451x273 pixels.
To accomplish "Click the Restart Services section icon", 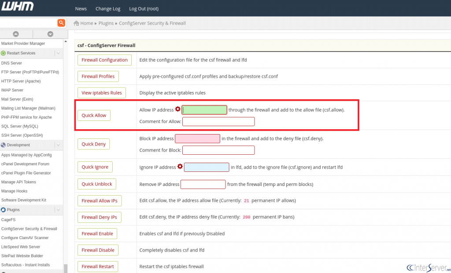I will (x=3, y=53).
